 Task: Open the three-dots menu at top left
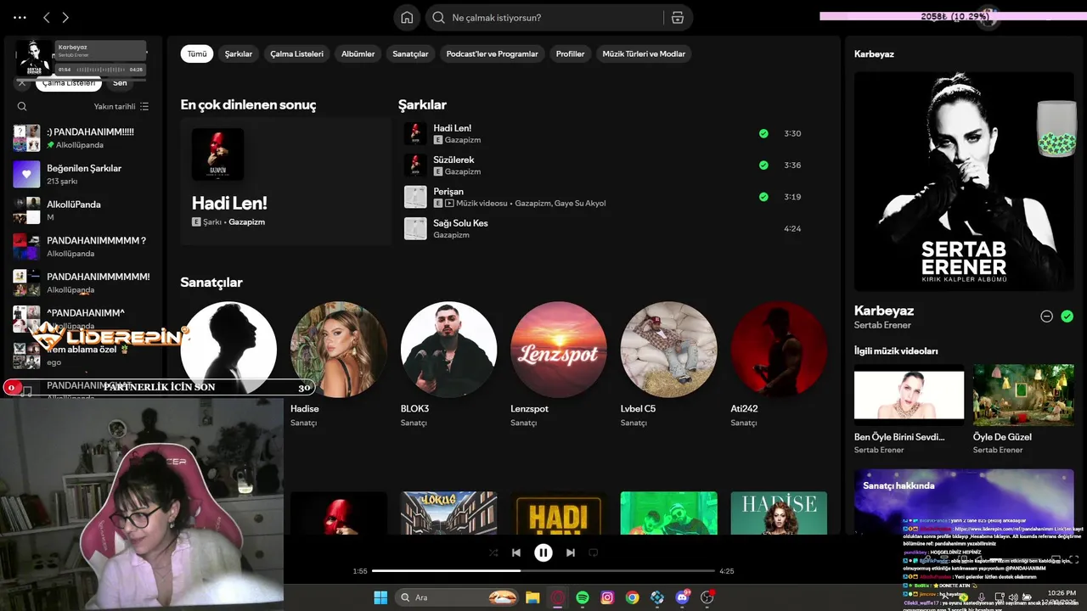(20, 17)
